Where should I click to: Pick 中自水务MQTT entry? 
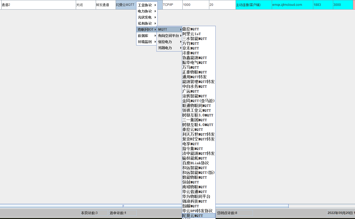(199, 87)
